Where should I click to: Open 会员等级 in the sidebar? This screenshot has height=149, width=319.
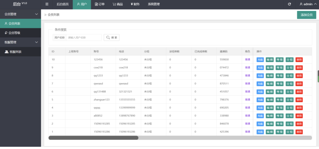point(20,33)
